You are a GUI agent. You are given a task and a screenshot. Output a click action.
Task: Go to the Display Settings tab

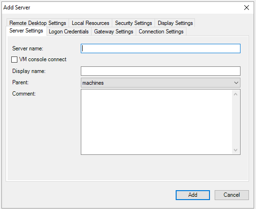[175, 23]
